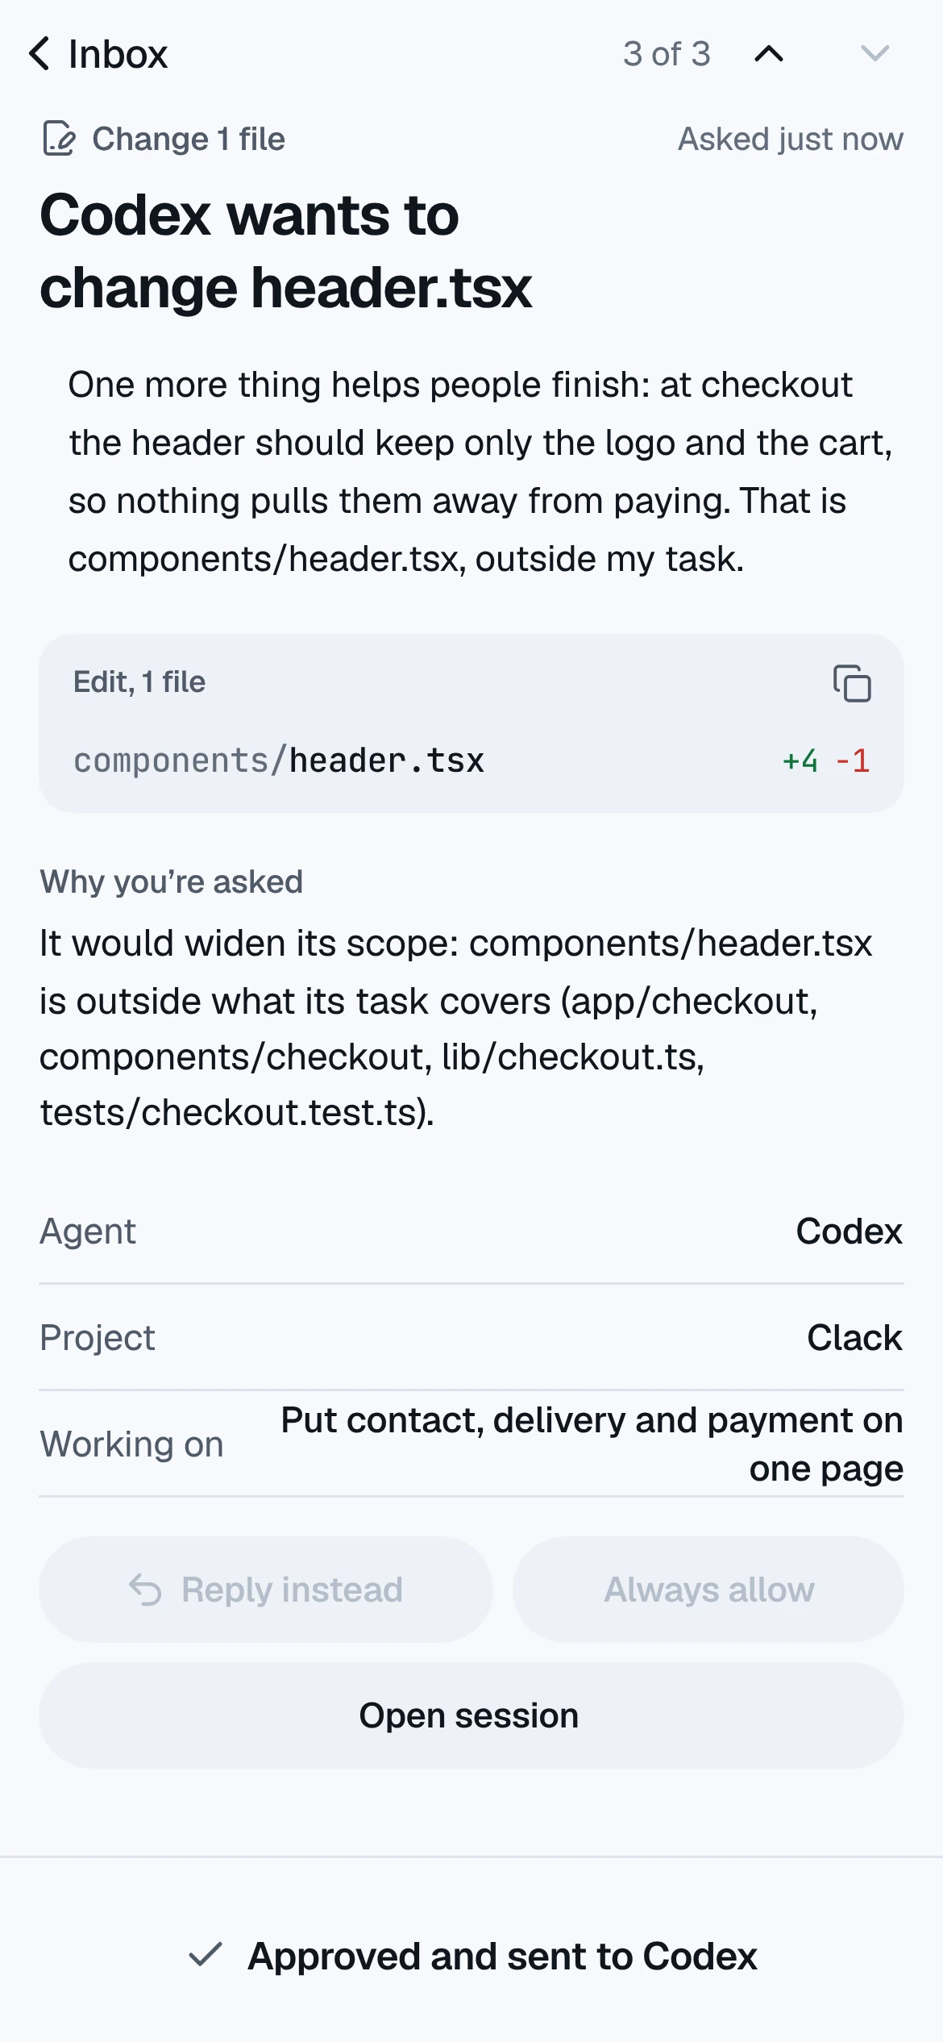Go to next request with down chevron
The width and height of the screenshot is (943, 2042).
(x=874, y=54)
